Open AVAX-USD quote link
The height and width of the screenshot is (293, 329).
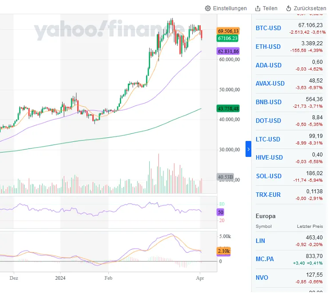pyautogui.click(x=270, y=84)
